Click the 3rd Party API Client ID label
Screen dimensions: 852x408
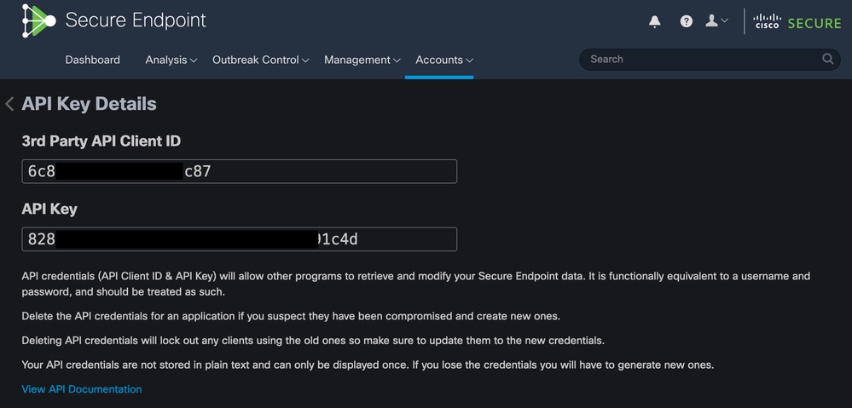click(x=101, y=141)
